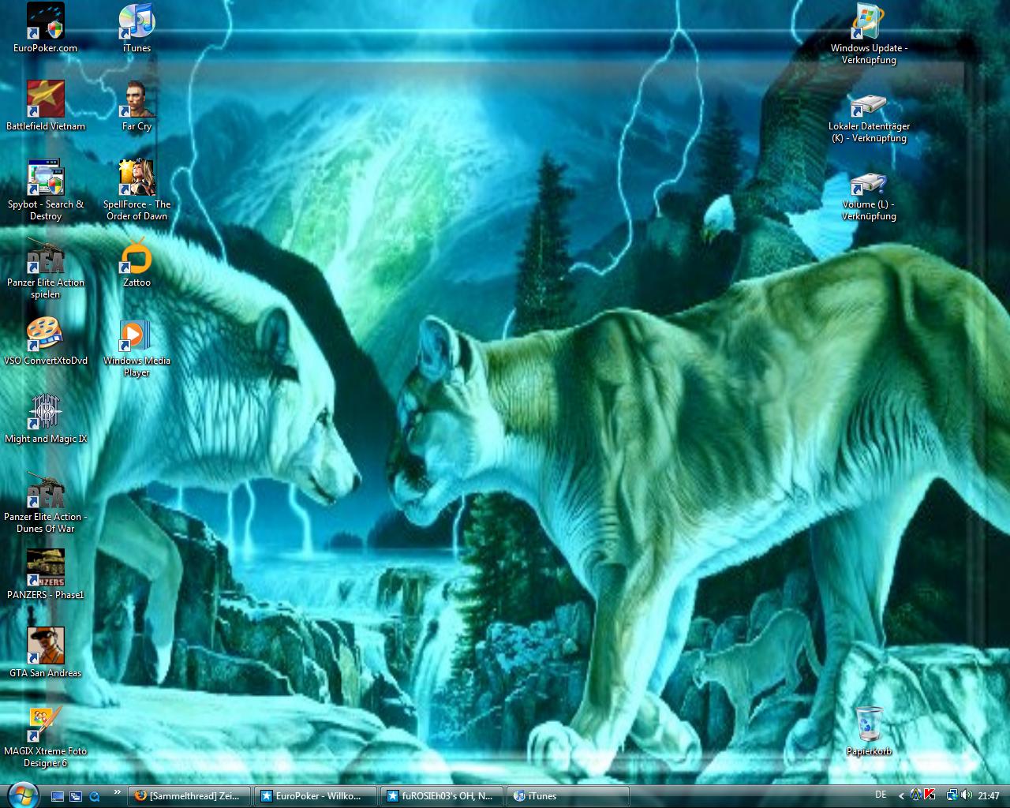Select the Battlefield Vietnam shortcut
Viewport: 1010px width, 808px height.
pyautogui.click(x=45, y=107)
